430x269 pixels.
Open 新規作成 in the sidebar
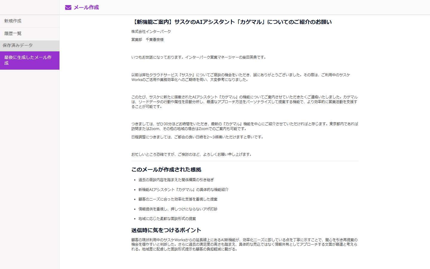[x=13, y=21]
